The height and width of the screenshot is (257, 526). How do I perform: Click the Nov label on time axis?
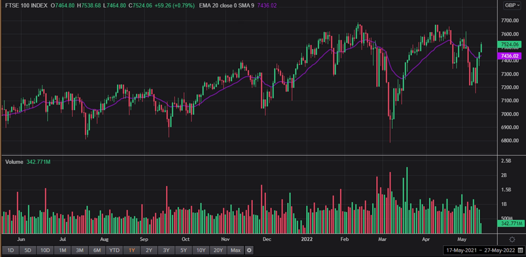(x=226, y=240)
